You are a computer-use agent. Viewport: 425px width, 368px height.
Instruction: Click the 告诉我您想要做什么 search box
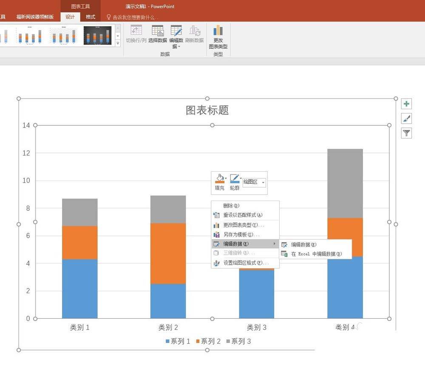(136, 17)
